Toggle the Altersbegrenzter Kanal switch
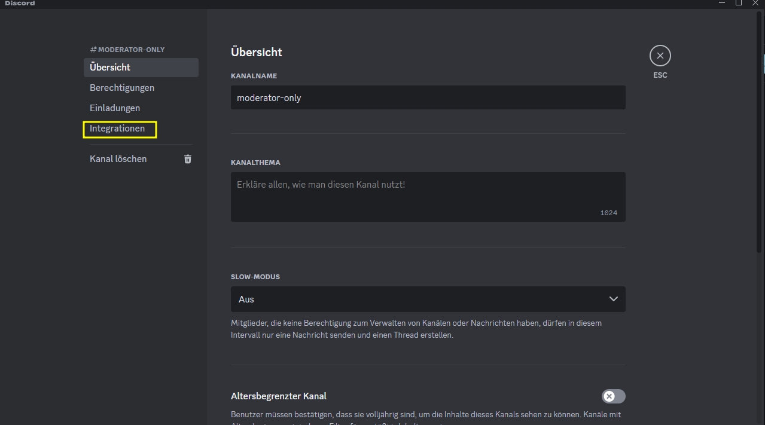765x425 pixels. [x=613, y=396]
